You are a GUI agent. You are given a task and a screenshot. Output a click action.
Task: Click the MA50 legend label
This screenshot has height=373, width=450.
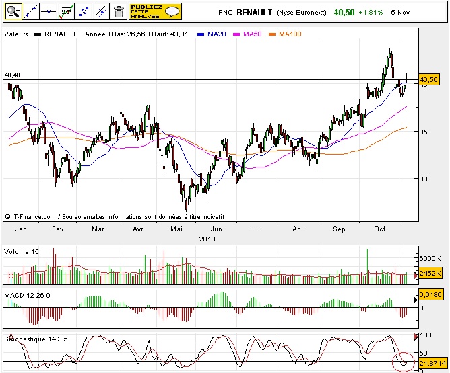253,34
